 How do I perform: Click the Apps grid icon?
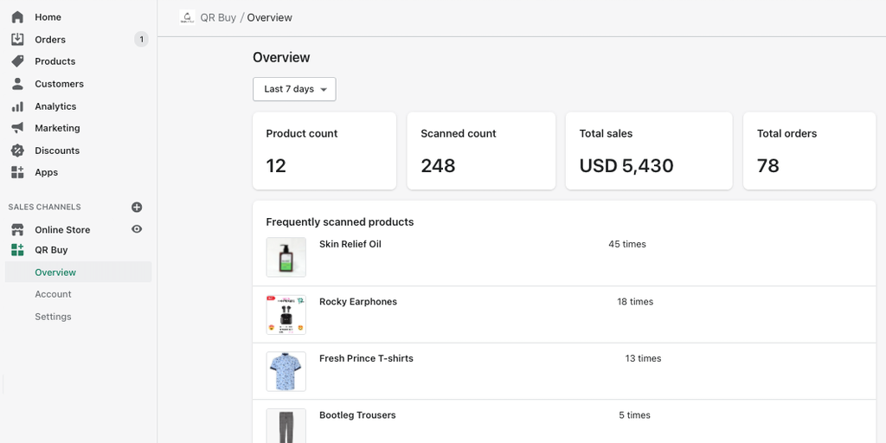click(17, 172)
